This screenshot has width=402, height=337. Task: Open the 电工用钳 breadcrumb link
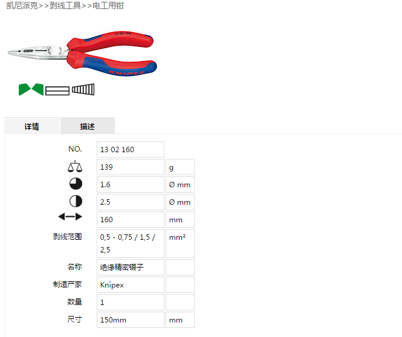click(x=108, y=5)
